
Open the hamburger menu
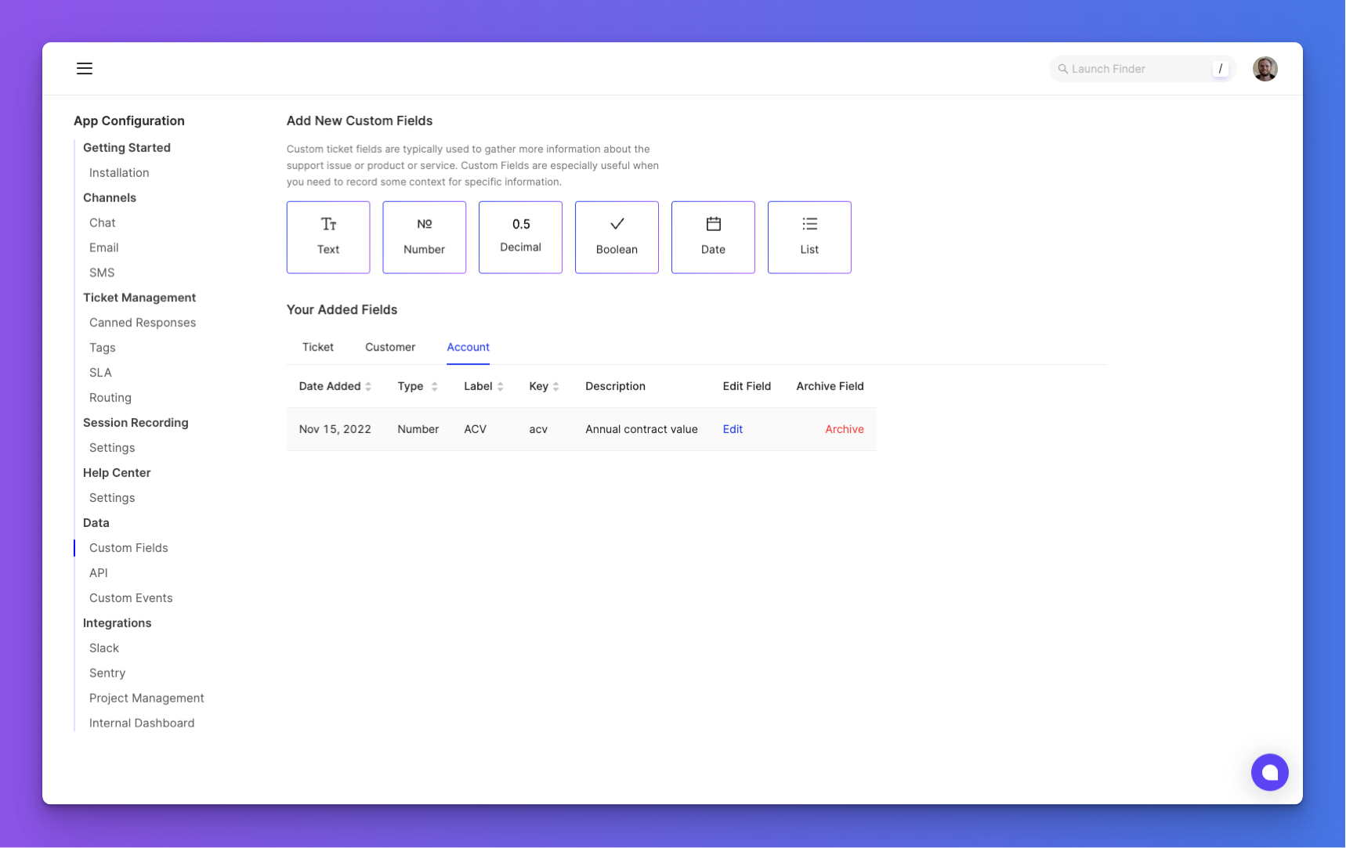coord(85,69)
